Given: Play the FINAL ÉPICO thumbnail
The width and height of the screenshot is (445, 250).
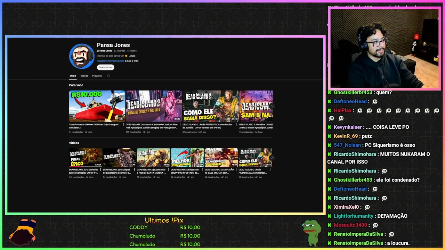Looking at the screenshot, I should (x=86, y=158).
